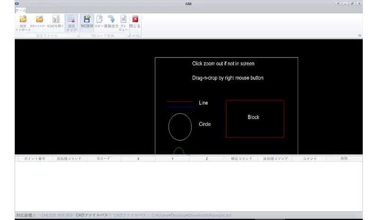Click the X column header
Image resolution: width=378 pixels, height=220 pixels.
pos(138,159)
